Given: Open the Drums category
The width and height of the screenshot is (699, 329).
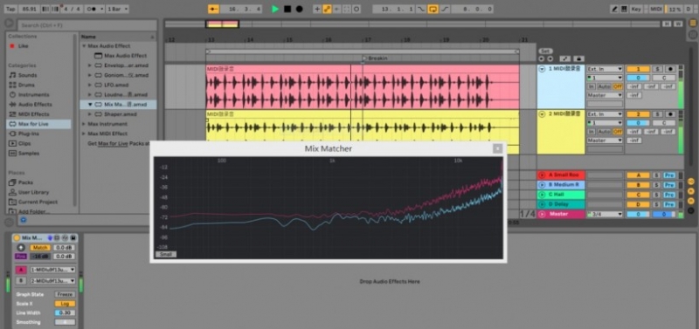Looking at the screenshot, I should click(x=26, y=85).
